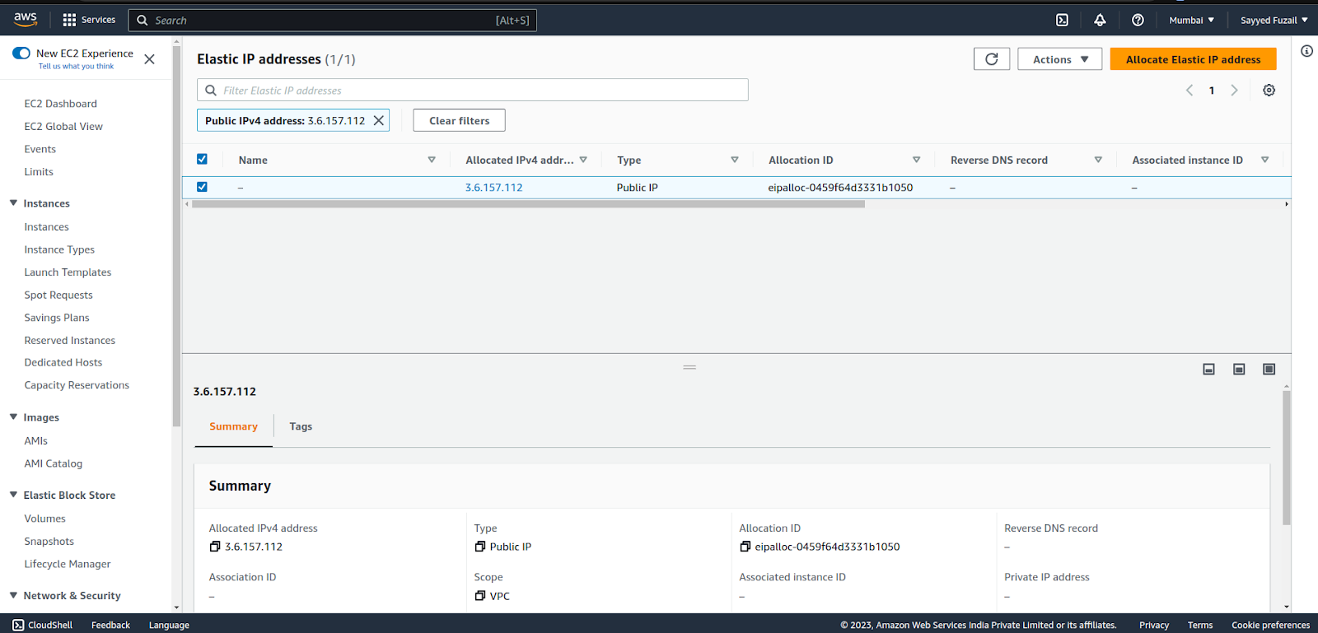1318x633 pixels.
Task: Open AMI Catalog in sidebar
Action: tap(54, 463)
